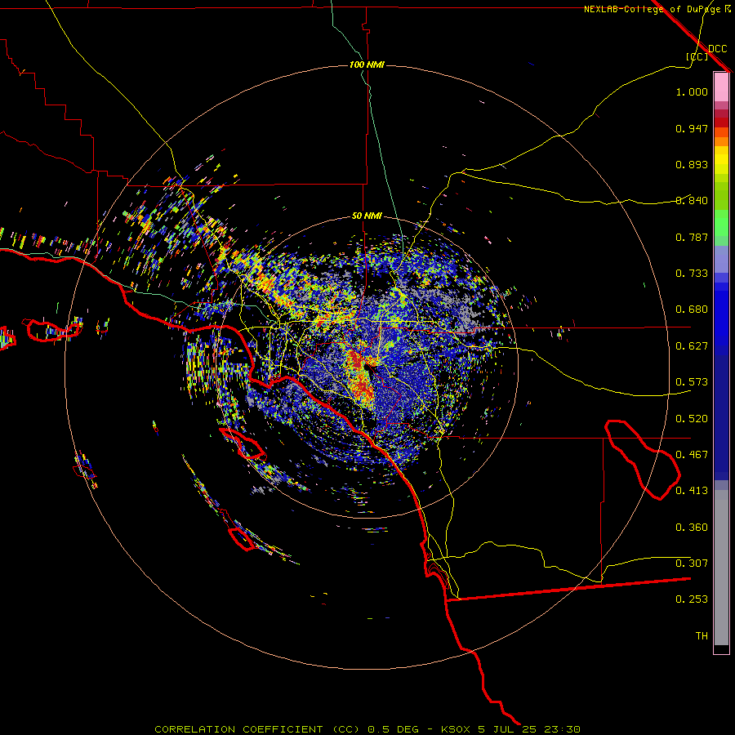
Task: Click the 1.000 value on the color scale
Action: pos(692,91)
